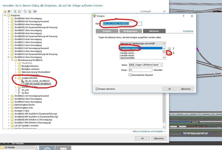222x150 pixels.
Task: Move action down with green arrow
Action: click(173, 53)
